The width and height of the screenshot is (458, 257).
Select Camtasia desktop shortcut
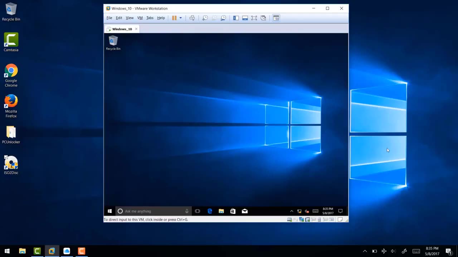[x=11, y=42]
